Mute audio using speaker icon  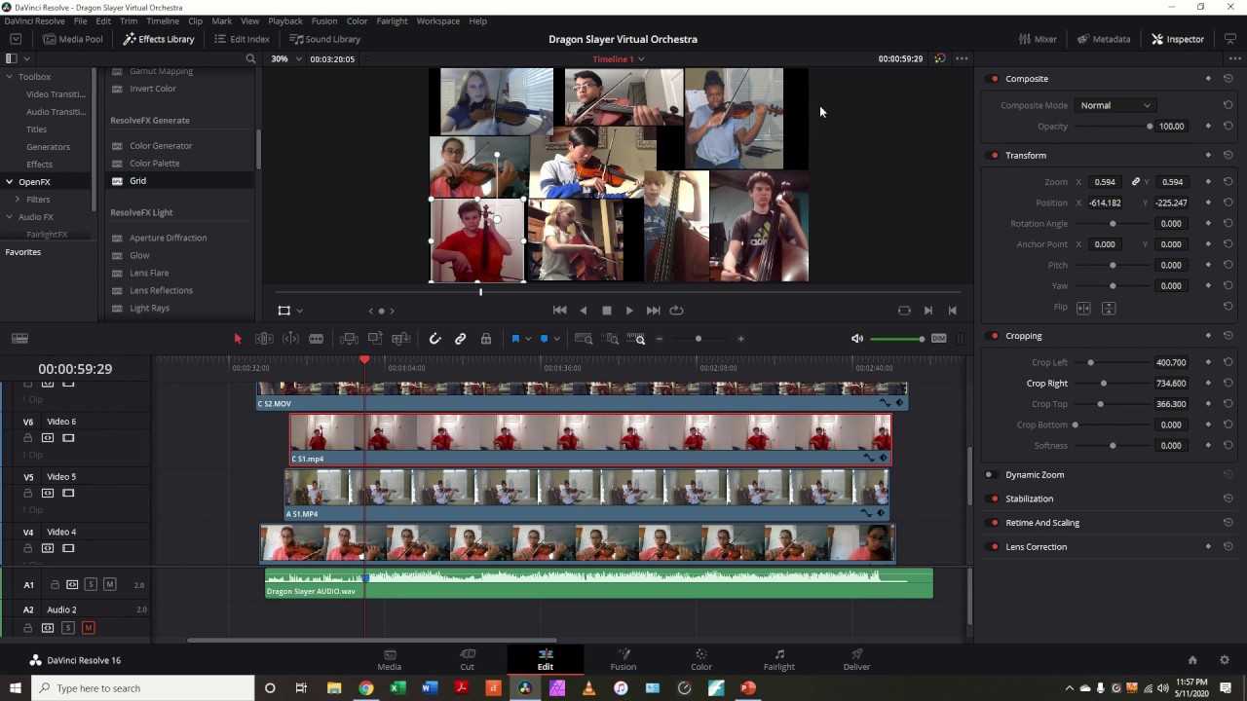857,339
